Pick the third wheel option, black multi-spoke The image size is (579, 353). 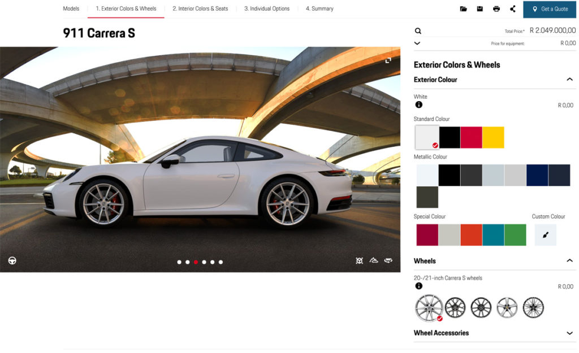[x=481, y=308]
